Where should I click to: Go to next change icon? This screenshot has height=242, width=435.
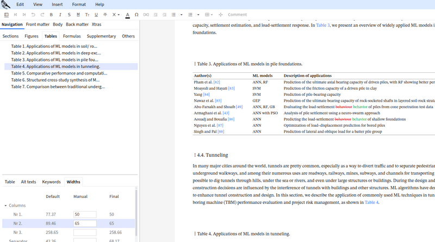(x=24, y=15)
